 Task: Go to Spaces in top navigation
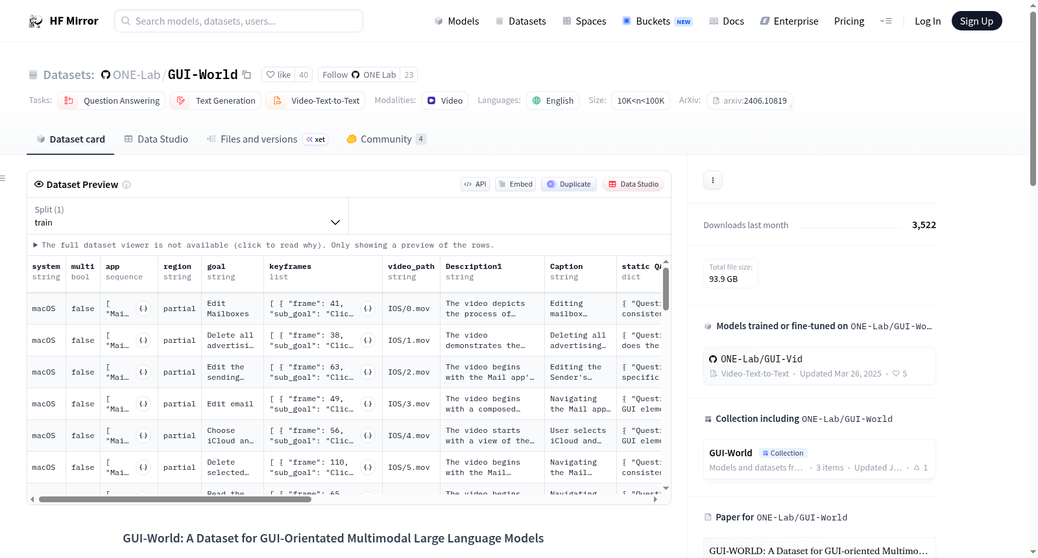tap(584, 21)
